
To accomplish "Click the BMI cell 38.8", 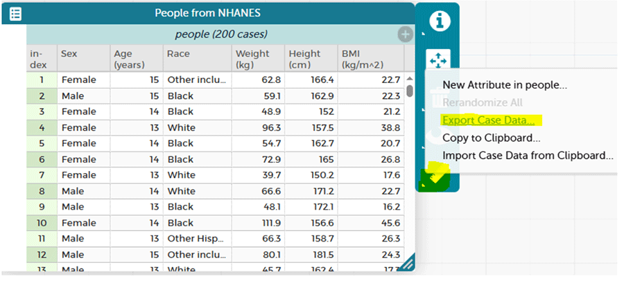I will click(x=371, y=127).
